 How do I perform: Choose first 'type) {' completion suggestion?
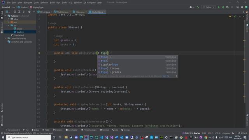(x=137, y=57)
